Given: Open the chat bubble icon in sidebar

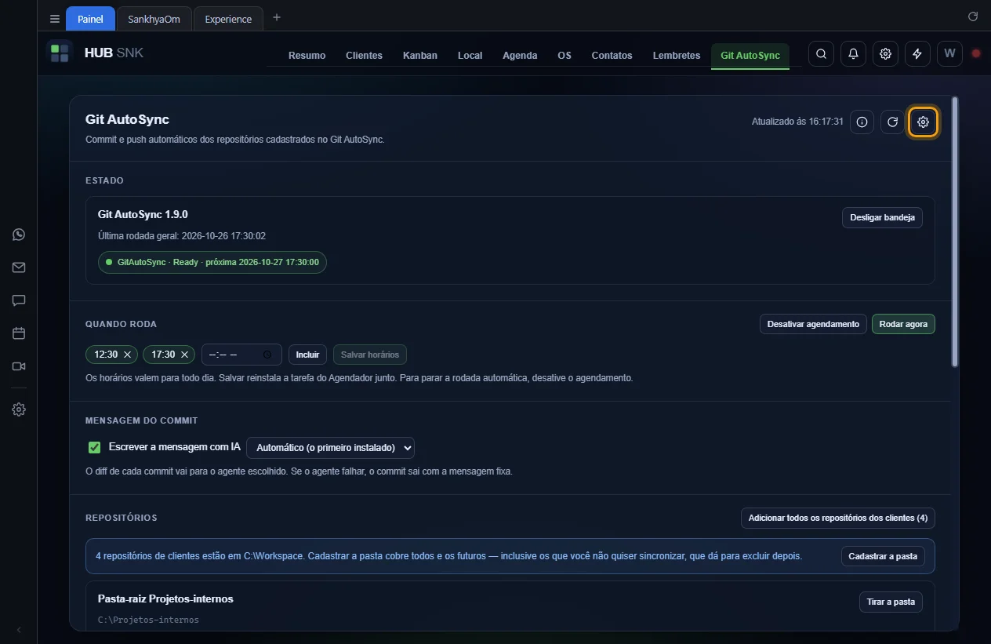Looking at the screenshot, I should tap(19, 300).
